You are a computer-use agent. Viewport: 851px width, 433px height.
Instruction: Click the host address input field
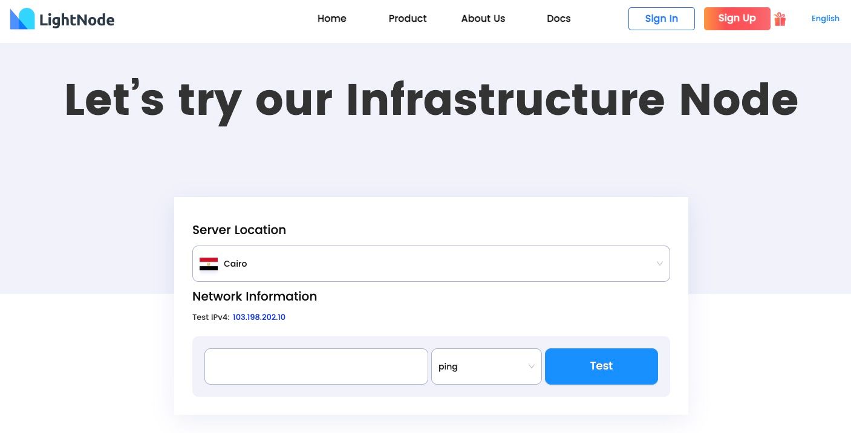(316, 366)
